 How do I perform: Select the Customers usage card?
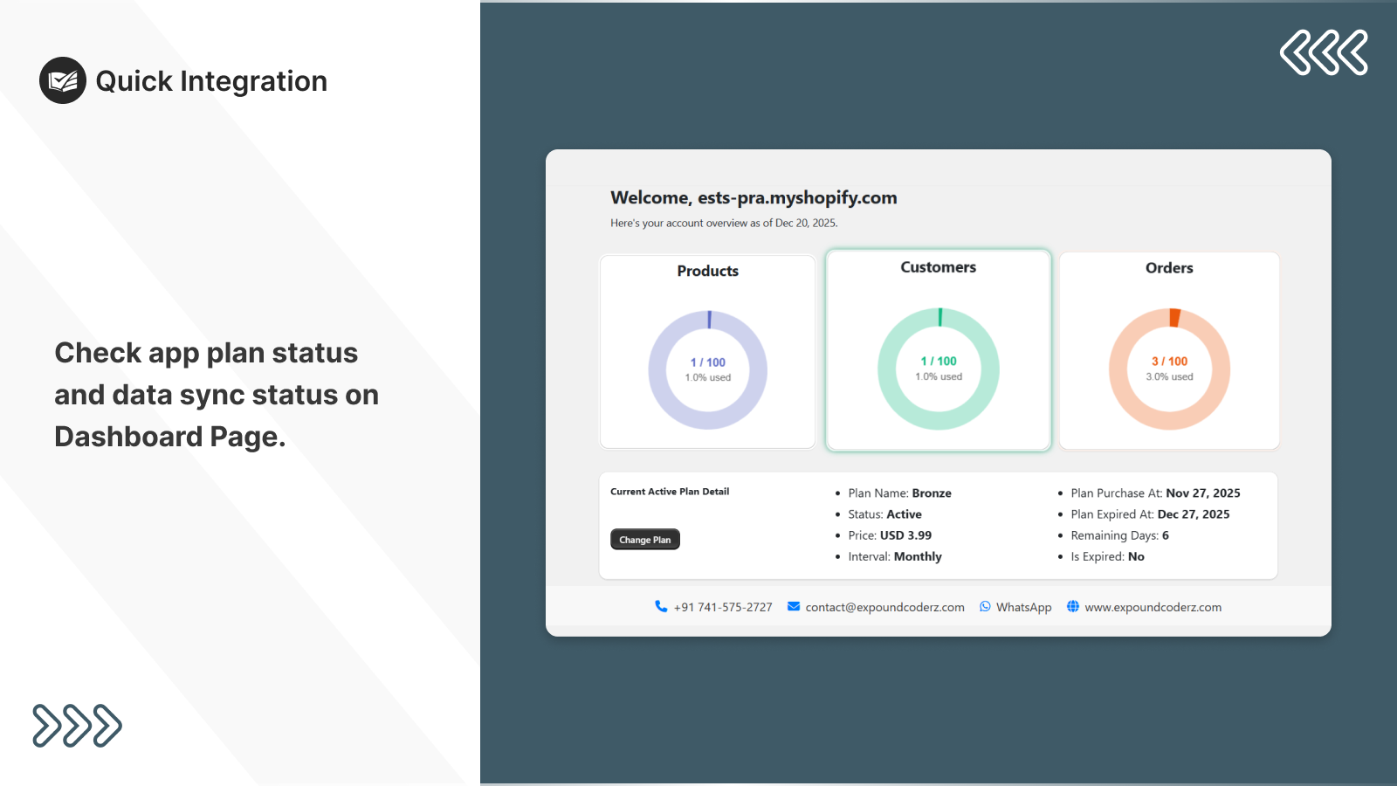(x=939, y=350)
